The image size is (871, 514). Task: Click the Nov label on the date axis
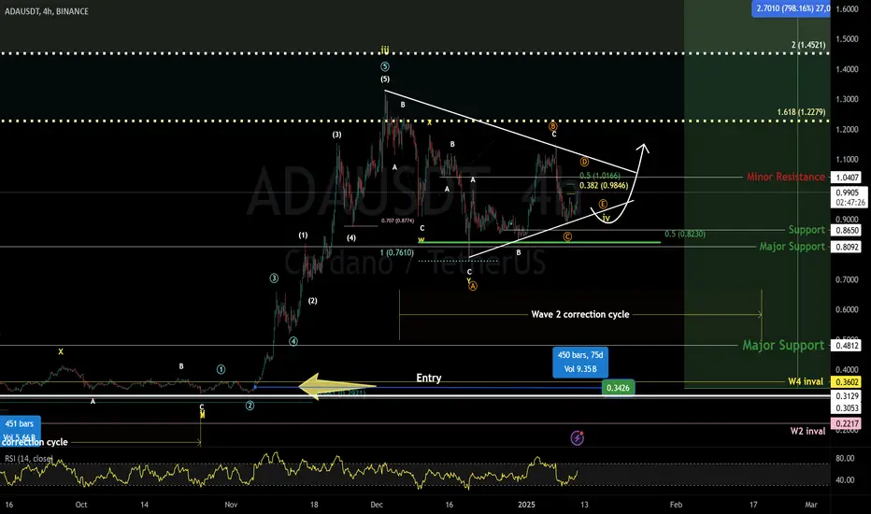[x=231, y=505]
